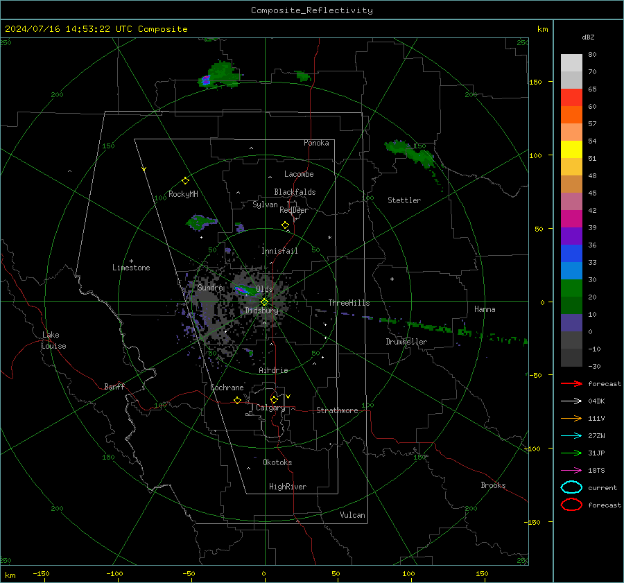Screen dimensions: 624x583
Task: Click the Banff label
Action: [x=114, y=386]
